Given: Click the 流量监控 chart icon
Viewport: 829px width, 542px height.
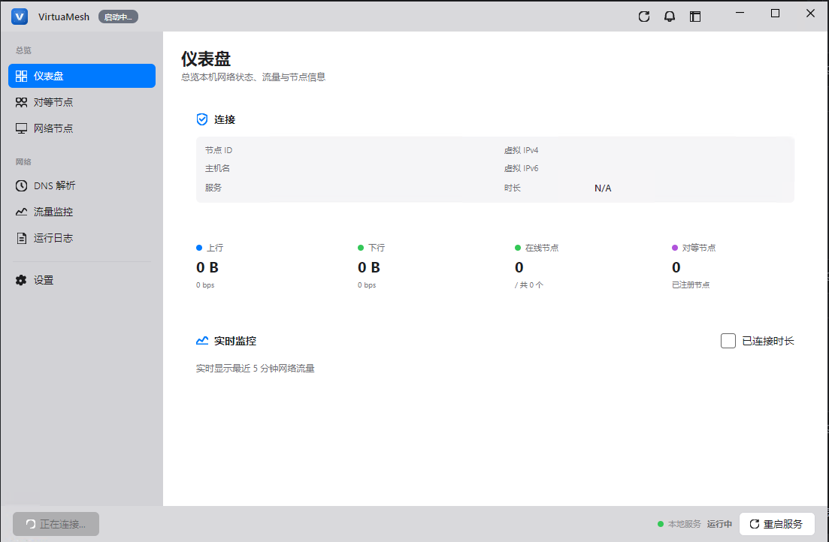Looking at the screenshot, I should click(21, 212).
